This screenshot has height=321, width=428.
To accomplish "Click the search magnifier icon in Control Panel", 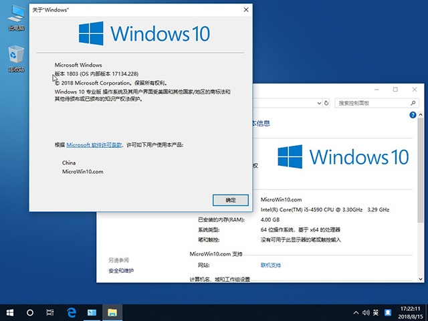I will click(413, 103).
